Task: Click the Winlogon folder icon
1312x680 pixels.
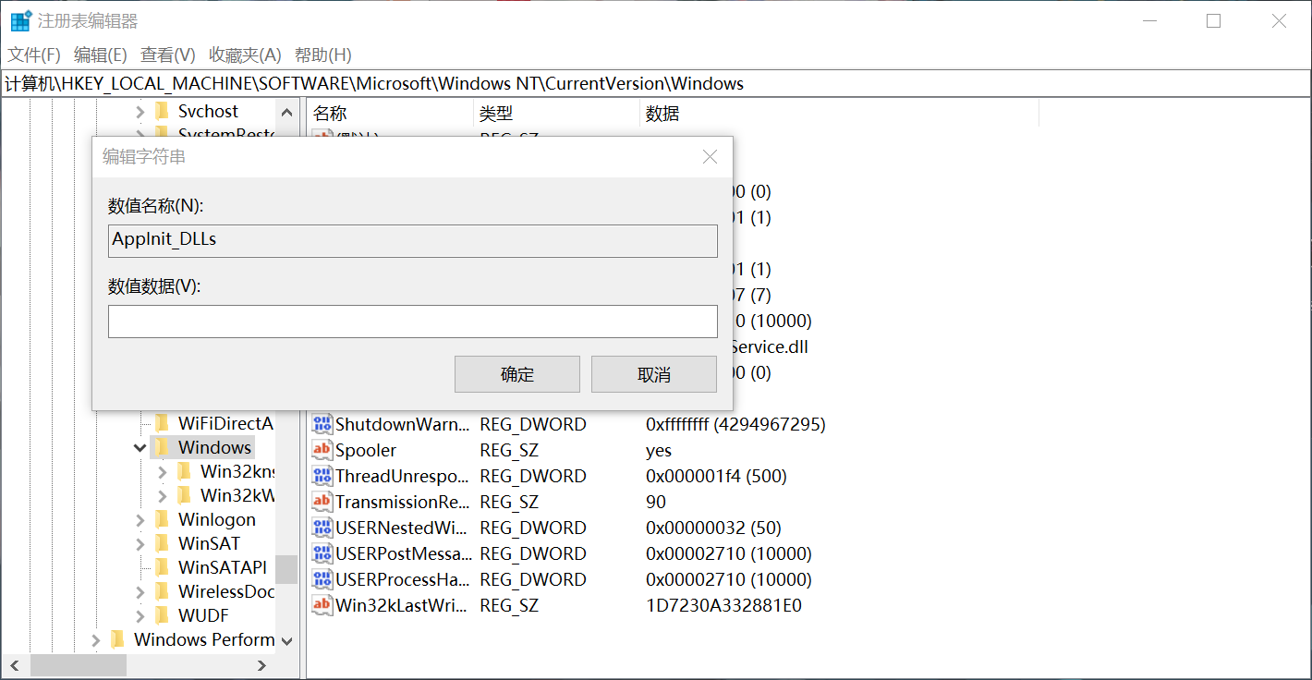Action: point(162,519)
